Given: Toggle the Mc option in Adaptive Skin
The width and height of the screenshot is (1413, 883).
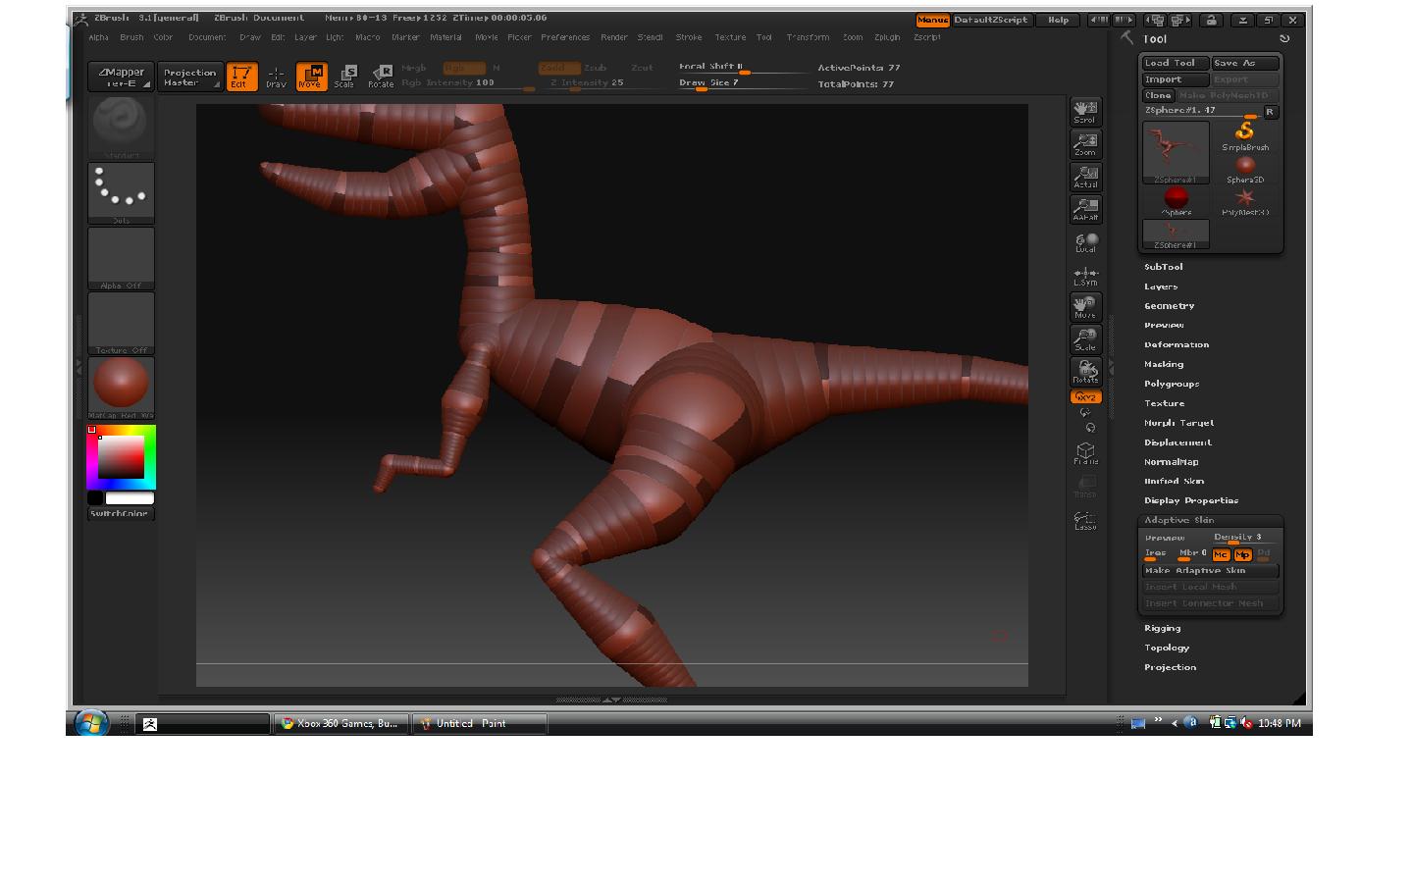Looking at the screenshot, I should click(1221, 554).
